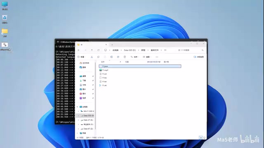Image resolution: width=264 pixels, height=148 pixels.
Task: Select the This PC icon on the desktop
Action: click(x=5, y=6)
